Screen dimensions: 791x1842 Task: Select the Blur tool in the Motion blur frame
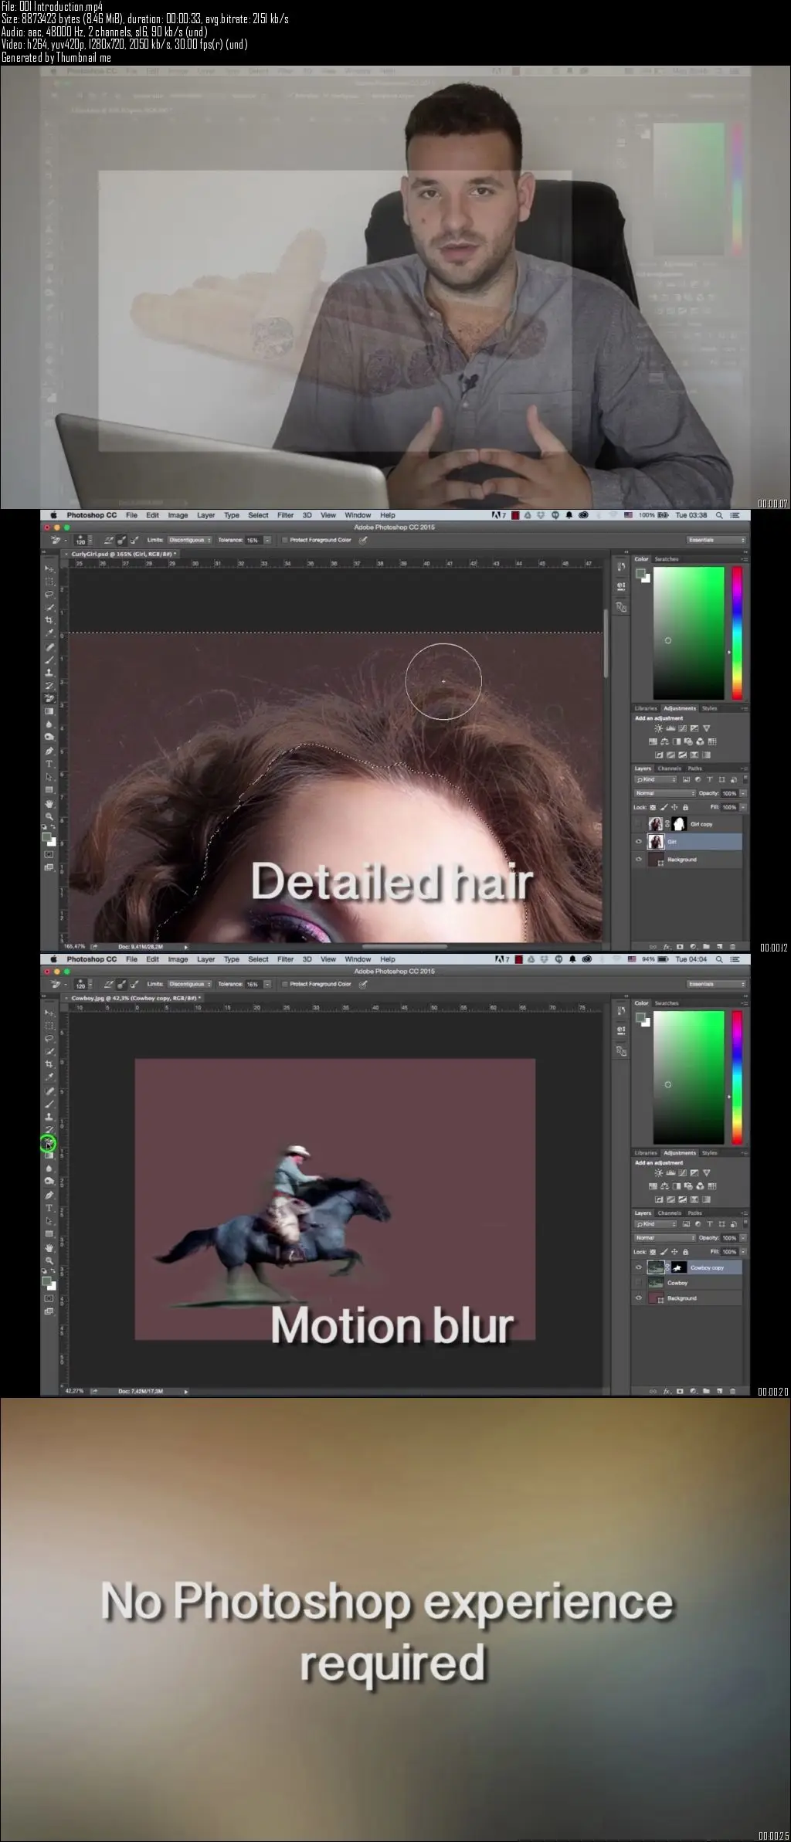(49, 1169)
